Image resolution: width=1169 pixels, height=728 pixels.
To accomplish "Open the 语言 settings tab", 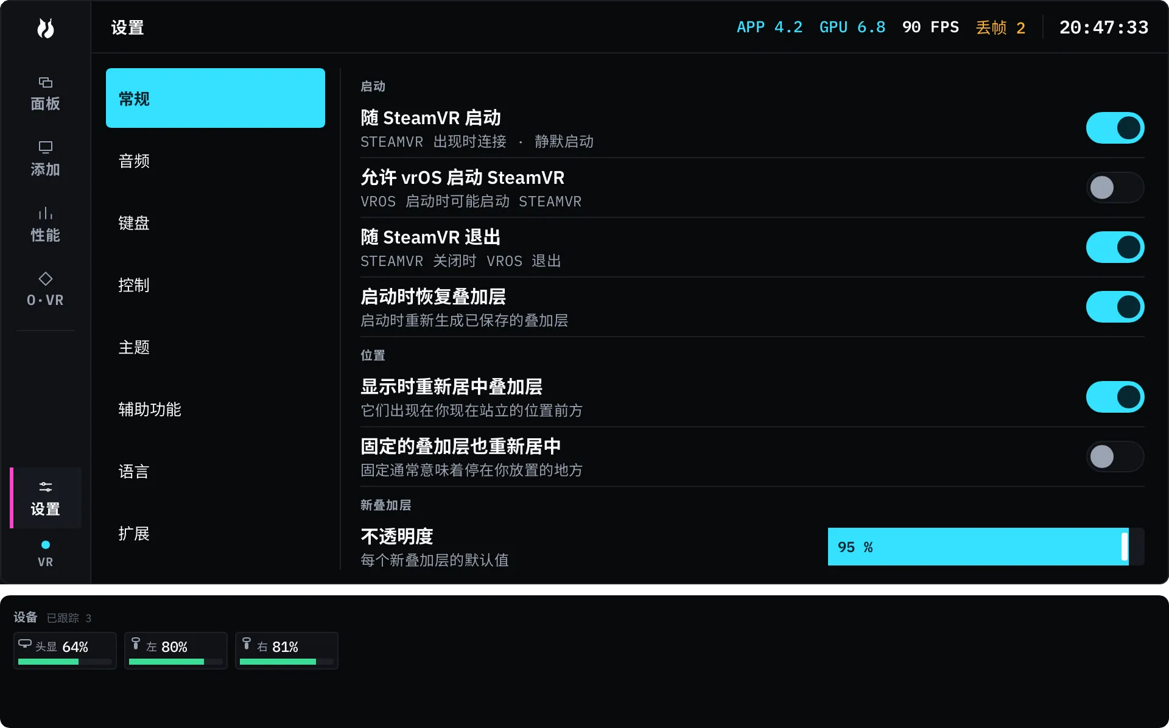I will [216, 471].
